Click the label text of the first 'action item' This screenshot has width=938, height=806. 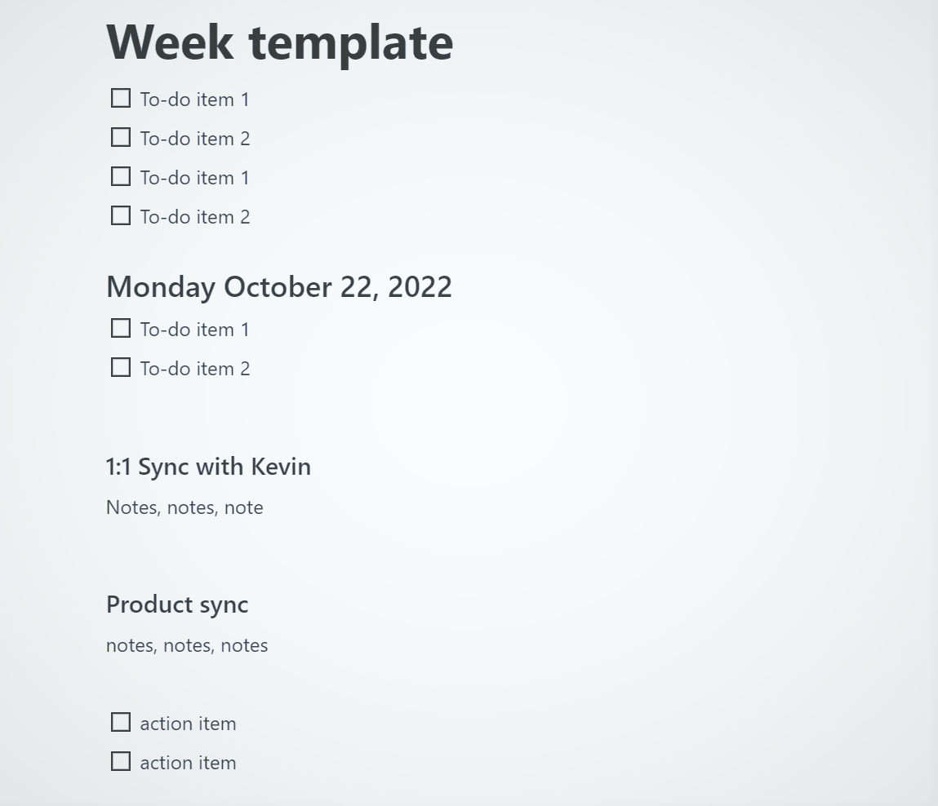click(x=188, y=723)
